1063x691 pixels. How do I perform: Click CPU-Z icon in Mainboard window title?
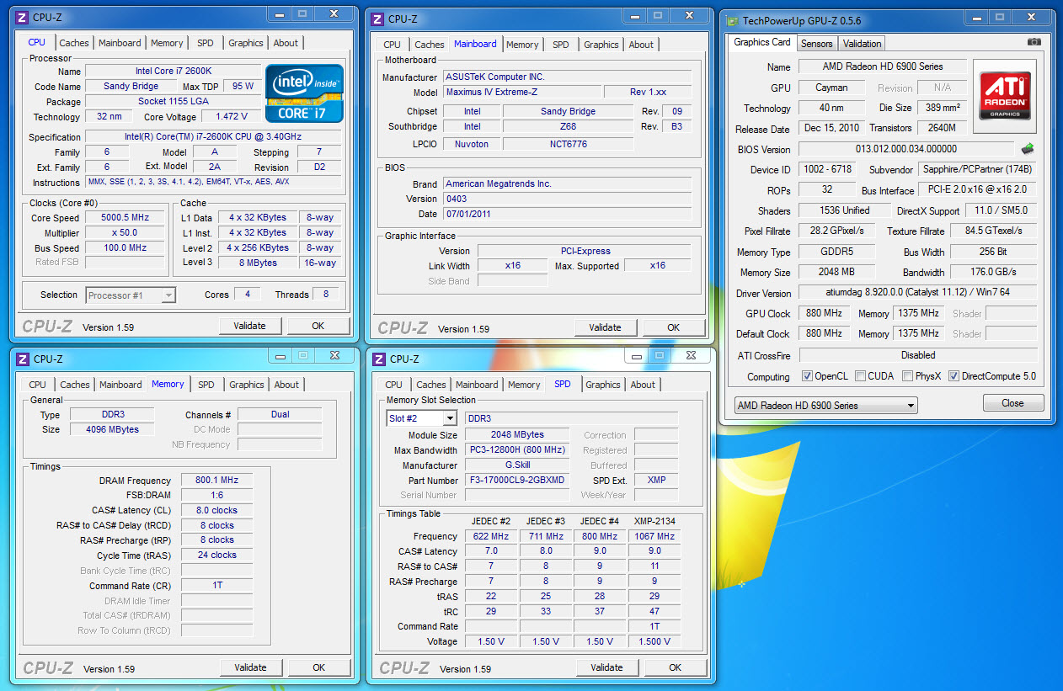click(377, 19)
